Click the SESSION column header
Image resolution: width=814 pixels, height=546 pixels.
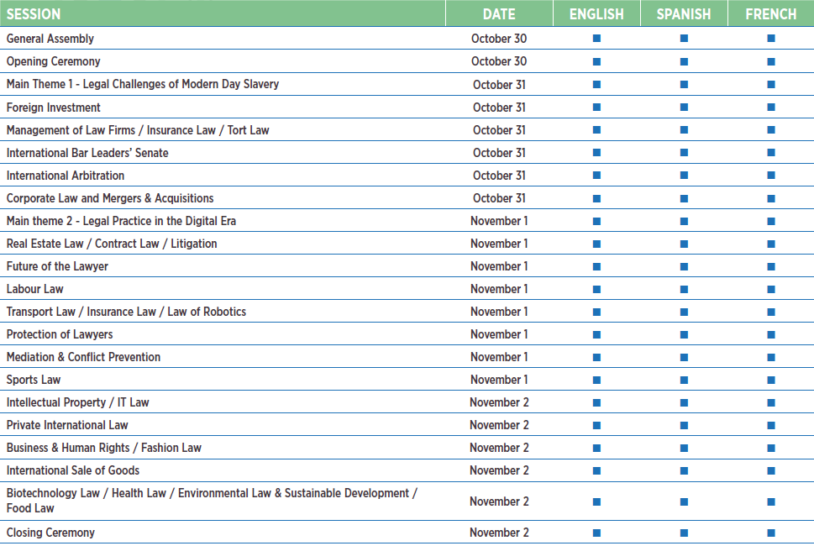pyautogui.click(x=34, y=14)
